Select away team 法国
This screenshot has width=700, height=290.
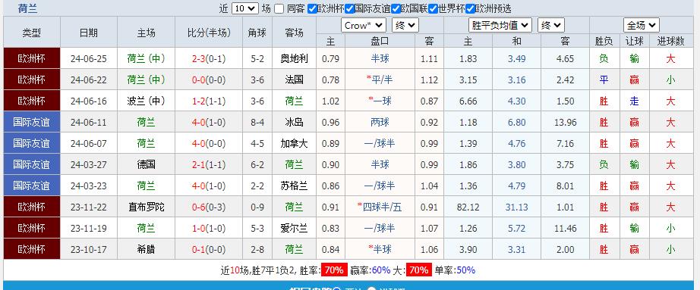click(x=294, y=80)
